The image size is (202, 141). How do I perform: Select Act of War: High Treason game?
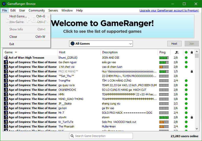[27, 58]
